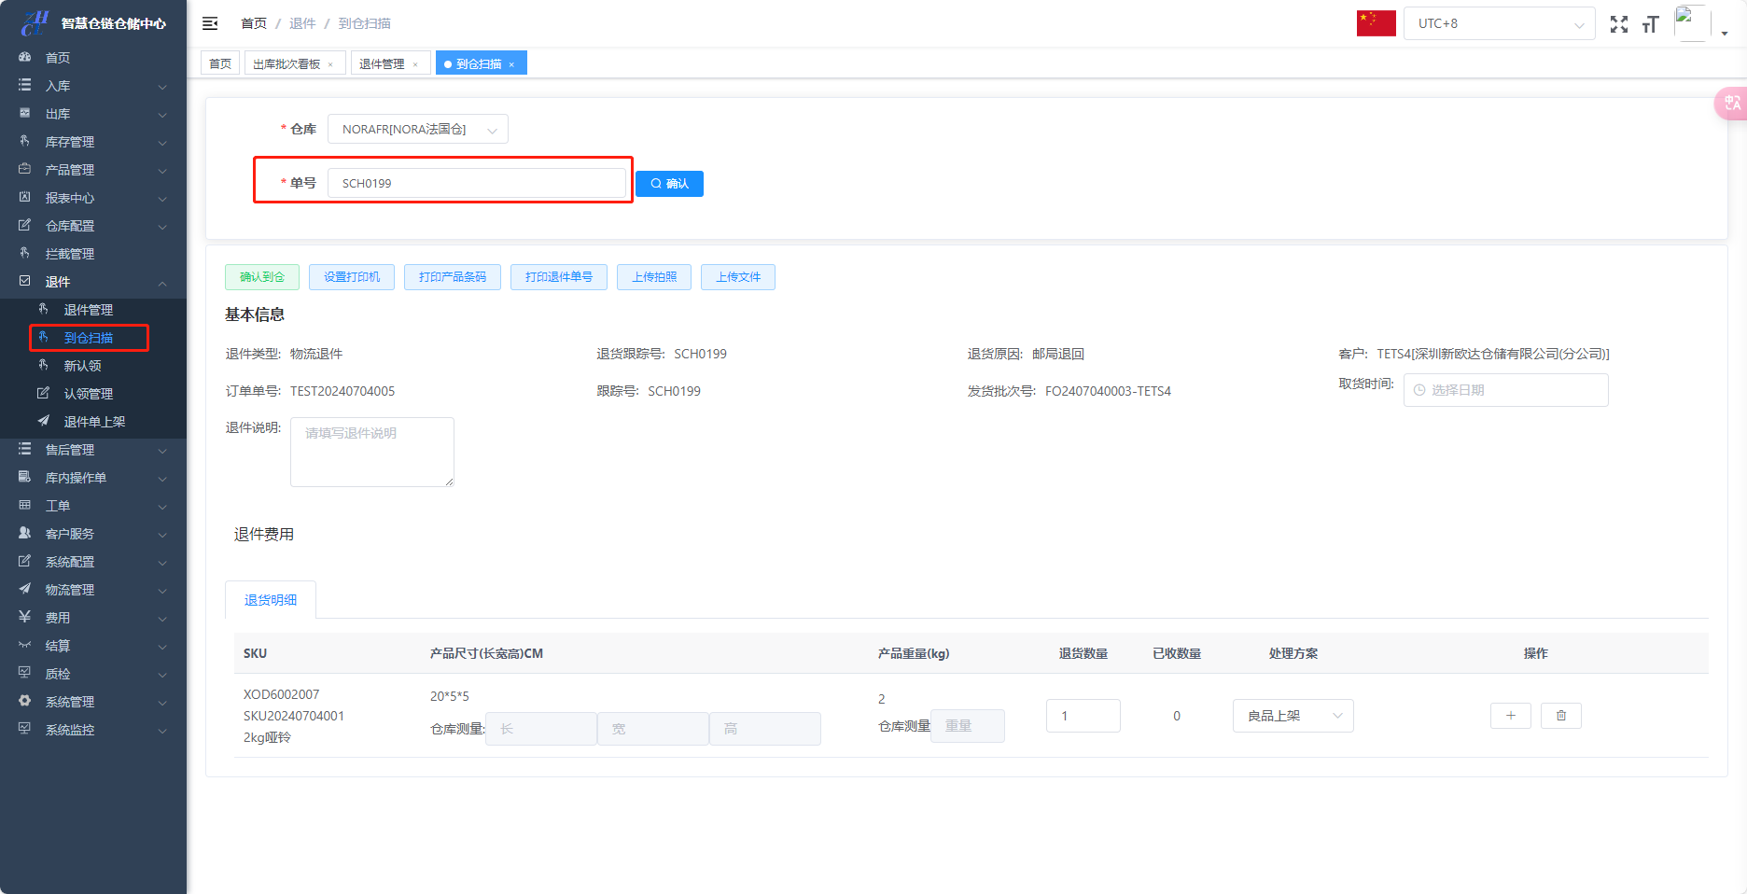Viewport: 1747px width, 894px height.
Task: Open the 良品上架 处理方案 dropdown
Action: click(x=1293, y=716)
